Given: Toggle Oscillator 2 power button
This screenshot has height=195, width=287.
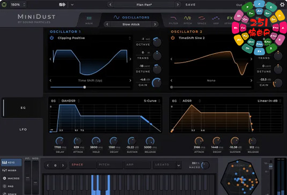Looking at the screenshot, I should tap(173, 38).
